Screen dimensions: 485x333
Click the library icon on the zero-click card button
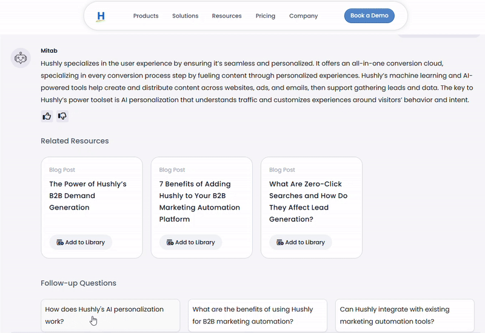pyautogui.click(x=280, y=243)
